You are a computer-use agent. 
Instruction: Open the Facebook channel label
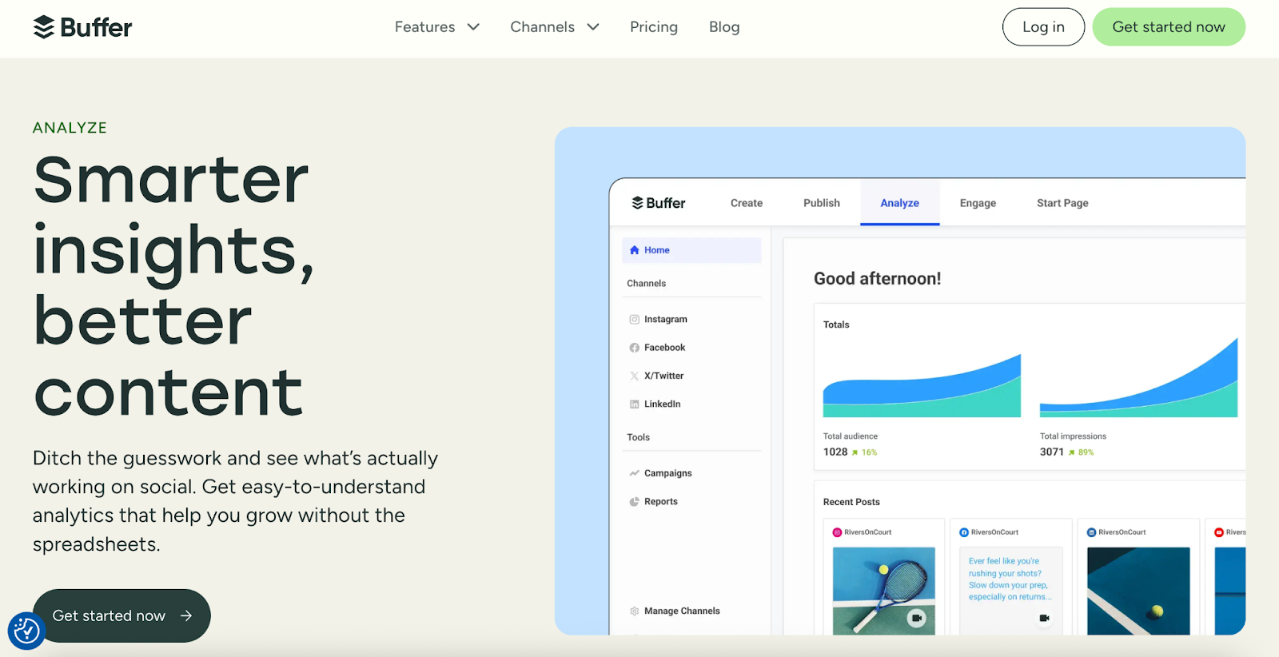click(665, 348)
